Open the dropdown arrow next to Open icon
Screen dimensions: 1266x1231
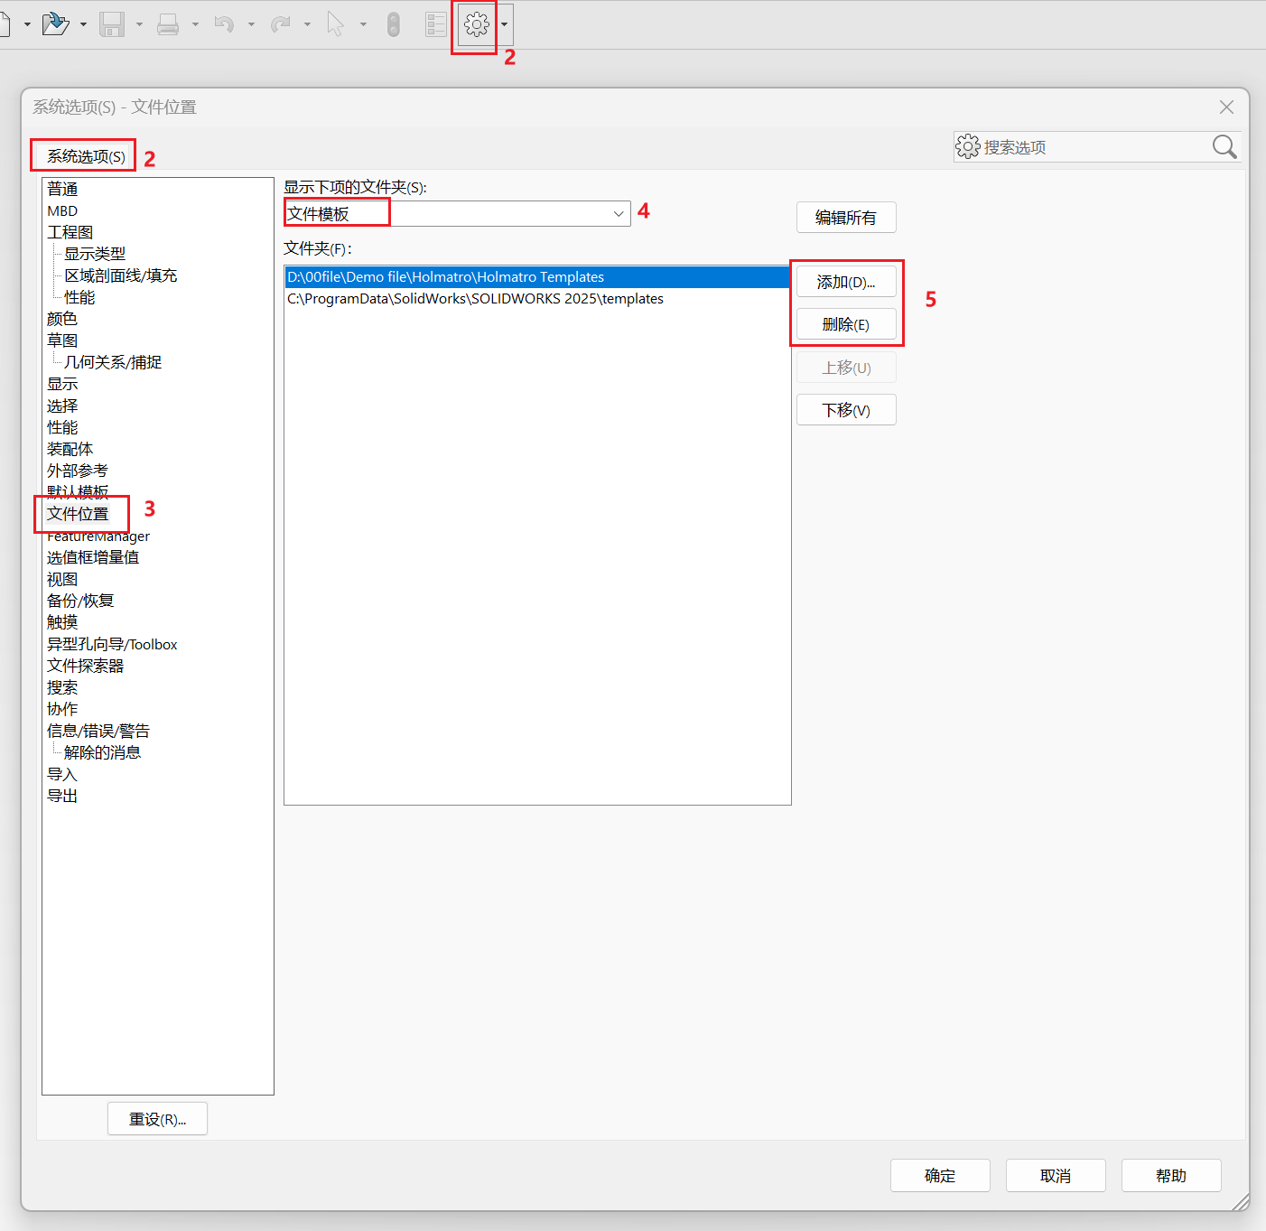pos(83,24)
